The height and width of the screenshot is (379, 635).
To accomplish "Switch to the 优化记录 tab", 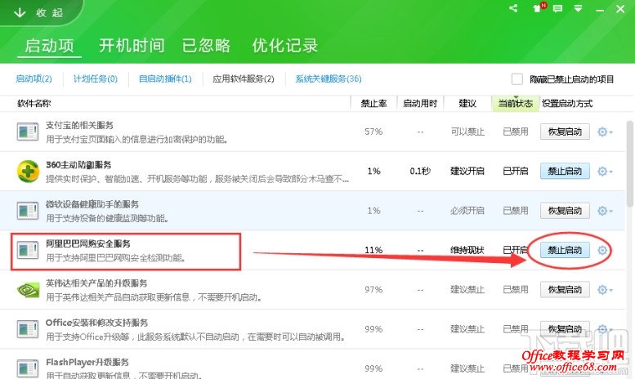I will [x=284, y=46].
